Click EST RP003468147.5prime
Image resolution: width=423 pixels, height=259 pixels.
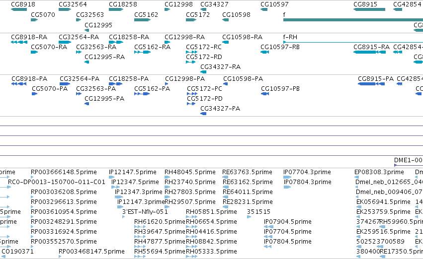pos(91,252)
